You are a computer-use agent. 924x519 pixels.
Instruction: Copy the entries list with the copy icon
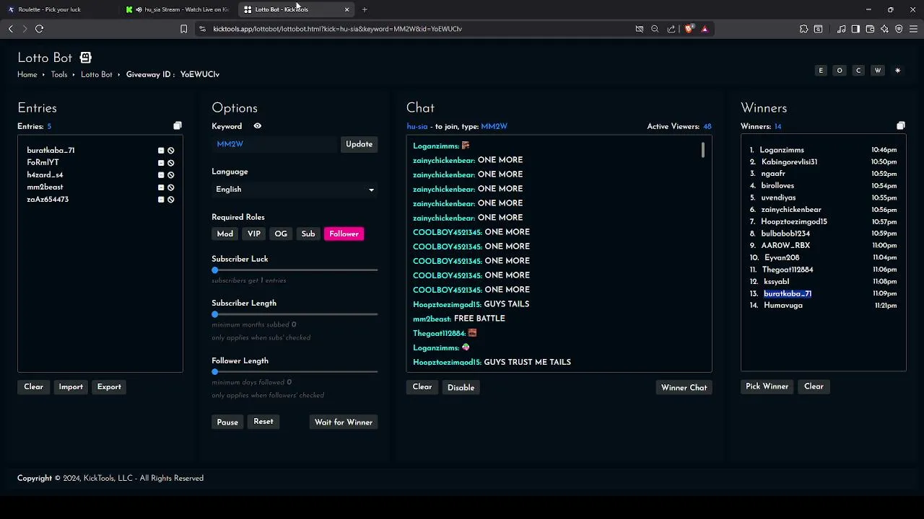[x=178, y=126]
